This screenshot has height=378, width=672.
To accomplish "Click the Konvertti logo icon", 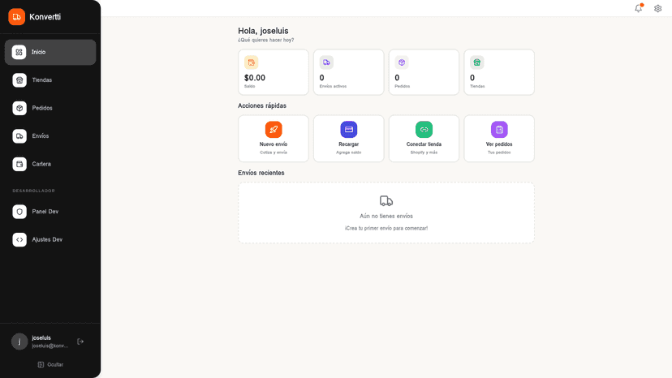I will (17, 17).
